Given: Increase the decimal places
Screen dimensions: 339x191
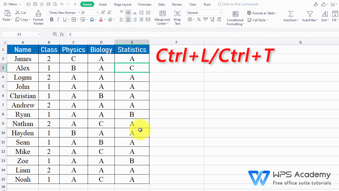Looking at the screenshot, I should pyautogui.click(x=212, y=19).
